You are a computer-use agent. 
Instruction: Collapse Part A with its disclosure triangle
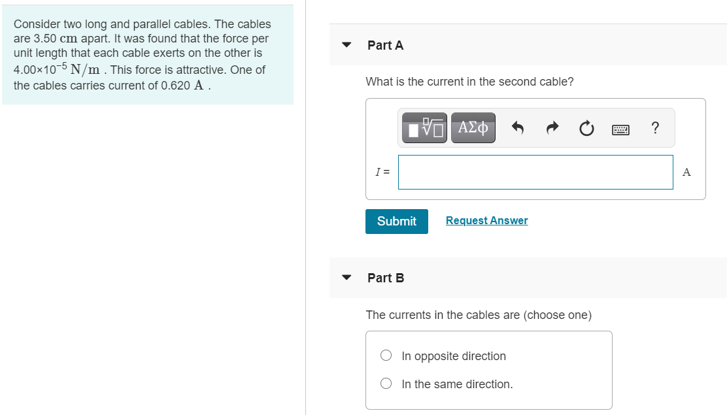point(346,45)
